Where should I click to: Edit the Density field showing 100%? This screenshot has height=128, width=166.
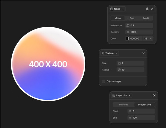point(139,32)
